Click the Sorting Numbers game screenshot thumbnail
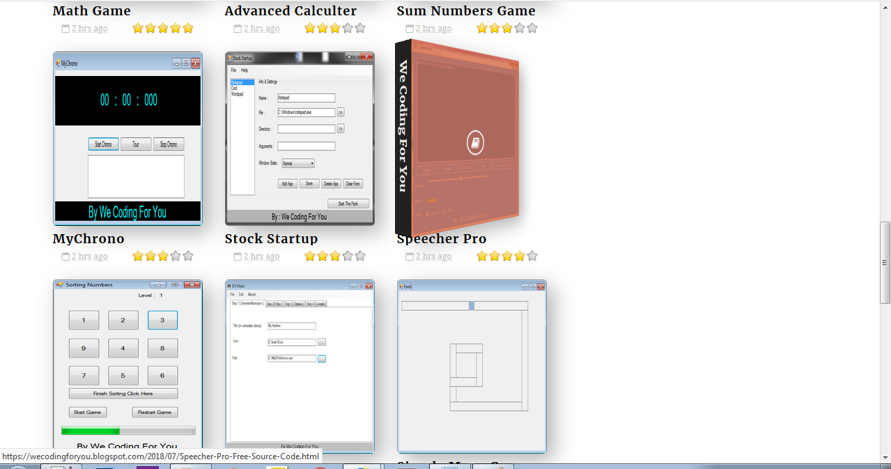 pos(127,366)
